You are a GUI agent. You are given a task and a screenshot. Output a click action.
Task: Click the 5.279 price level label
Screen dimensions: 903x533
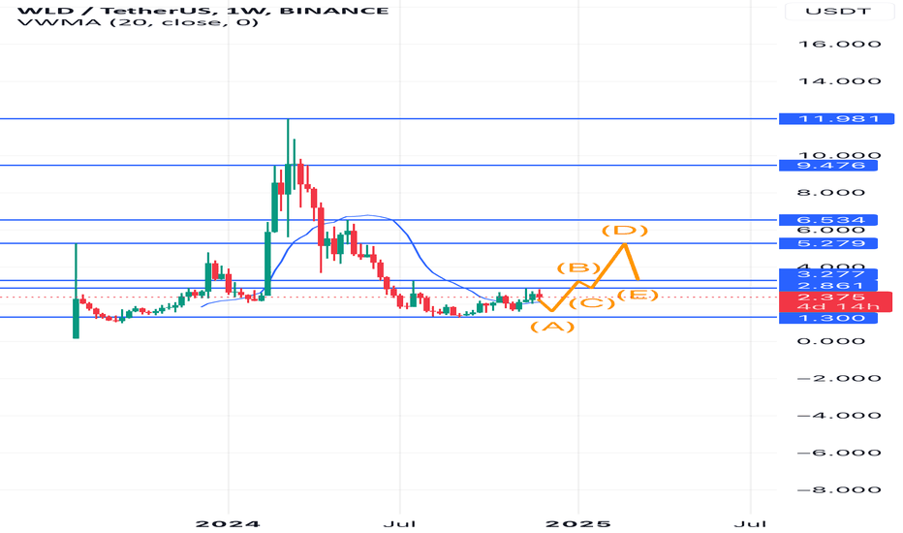click(828, 243)
